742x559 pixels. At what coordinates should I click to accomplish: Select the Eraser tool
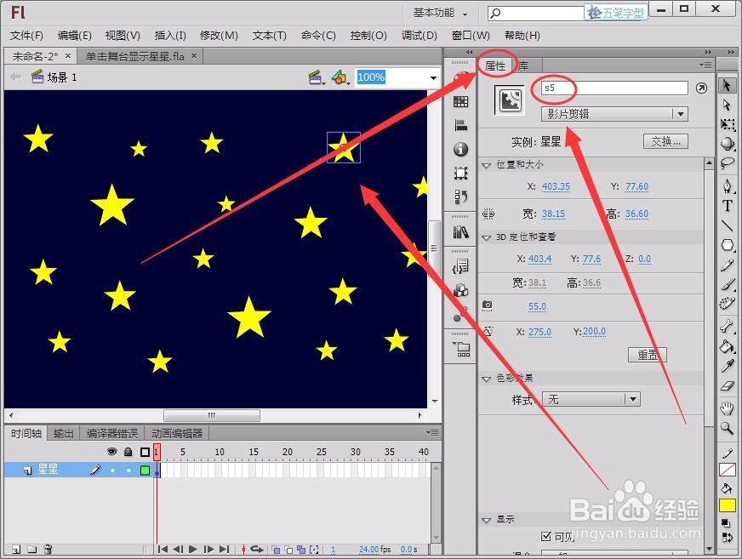tap(728, 385)
